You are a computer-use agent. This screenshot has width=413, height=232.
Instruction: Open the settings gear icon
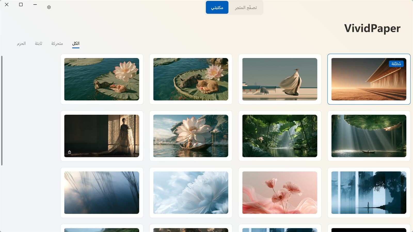coord(49,7)
